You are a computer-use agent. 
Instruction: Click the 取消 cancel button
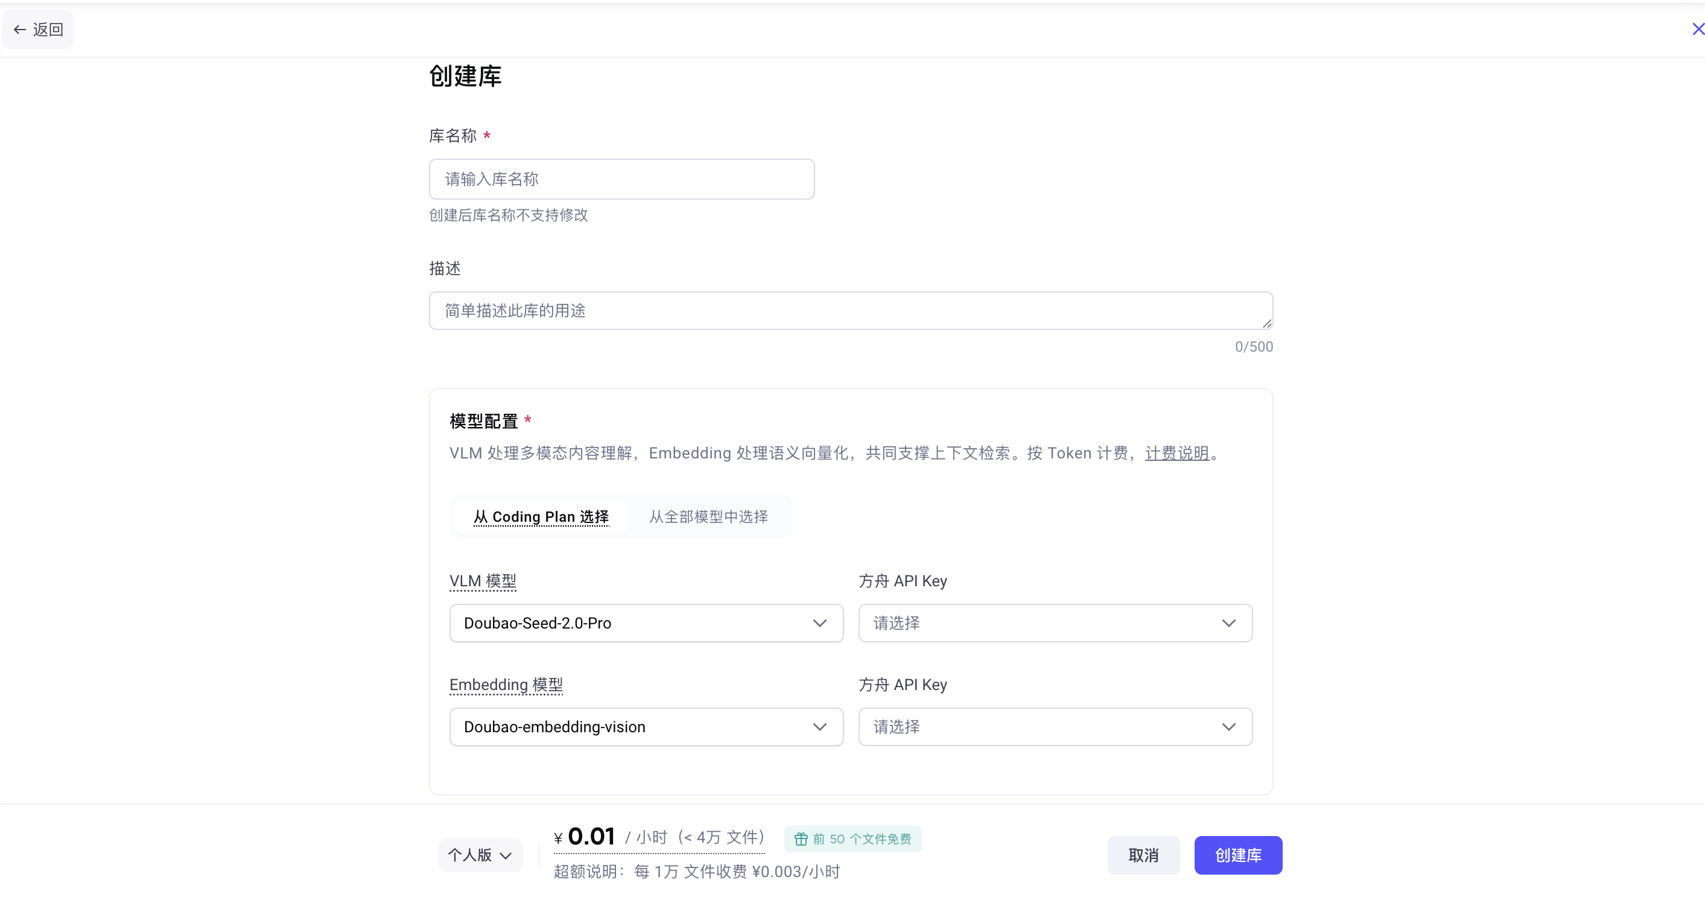click(x=1143, y=856)
